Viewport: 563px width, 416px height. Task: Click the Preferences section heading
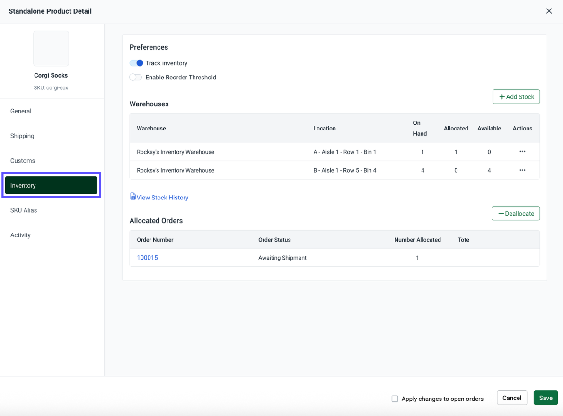click(x=149, y=47)
